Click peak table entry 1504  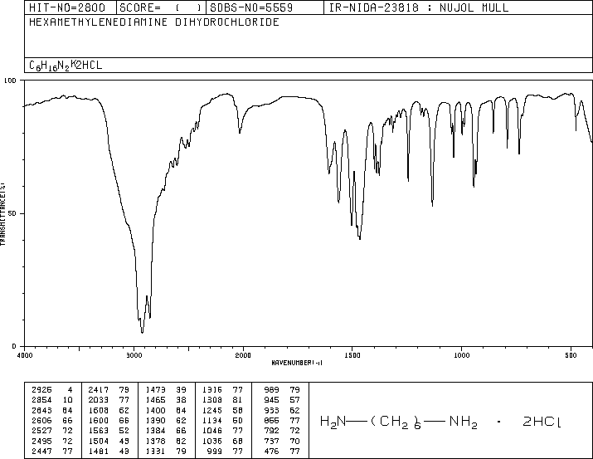[99, 442]
